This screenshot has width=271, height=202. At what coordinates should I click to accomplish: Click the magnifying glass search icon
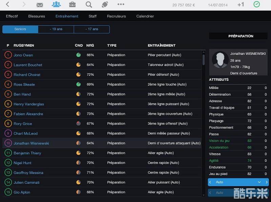(x=89, y=4)
